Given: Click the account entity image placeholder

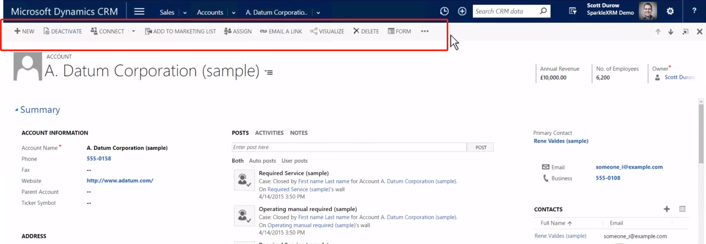Looking at the screenshot, I should pos(27,66).
